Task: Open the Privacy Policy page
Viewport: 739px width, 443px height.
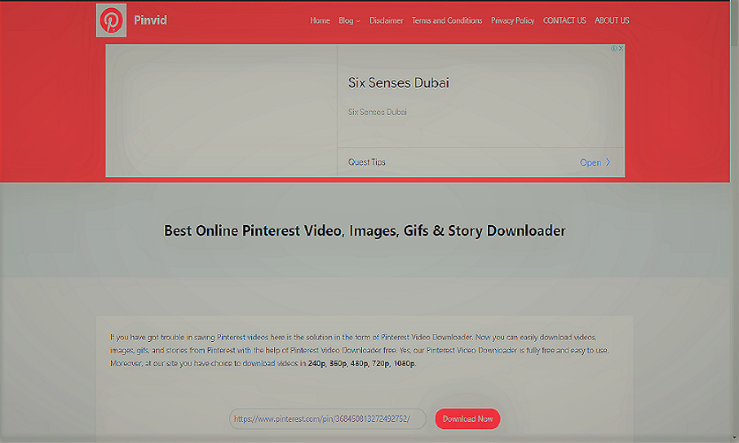Action: 513,20
